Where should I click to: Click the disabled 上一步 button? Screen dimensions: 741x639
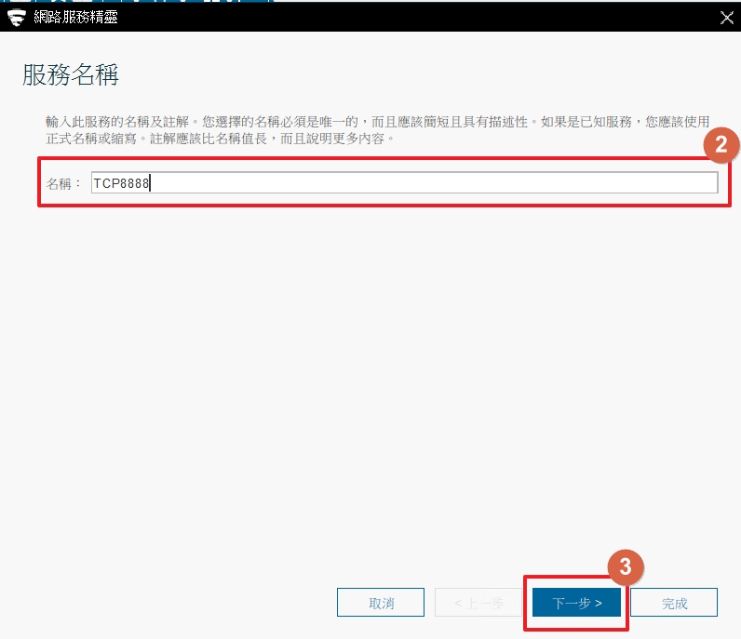478,603
